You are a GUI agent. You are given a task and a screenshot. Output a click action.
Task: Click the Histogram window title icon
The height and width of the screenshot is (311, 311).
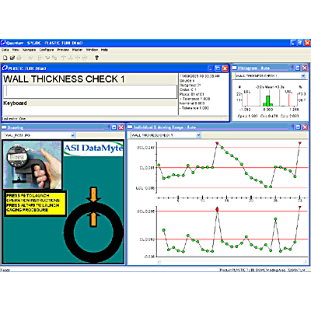(235, 68)
